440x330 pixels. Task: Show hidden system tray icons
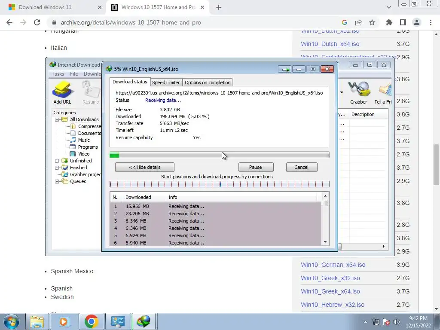[x=365, y=322]
